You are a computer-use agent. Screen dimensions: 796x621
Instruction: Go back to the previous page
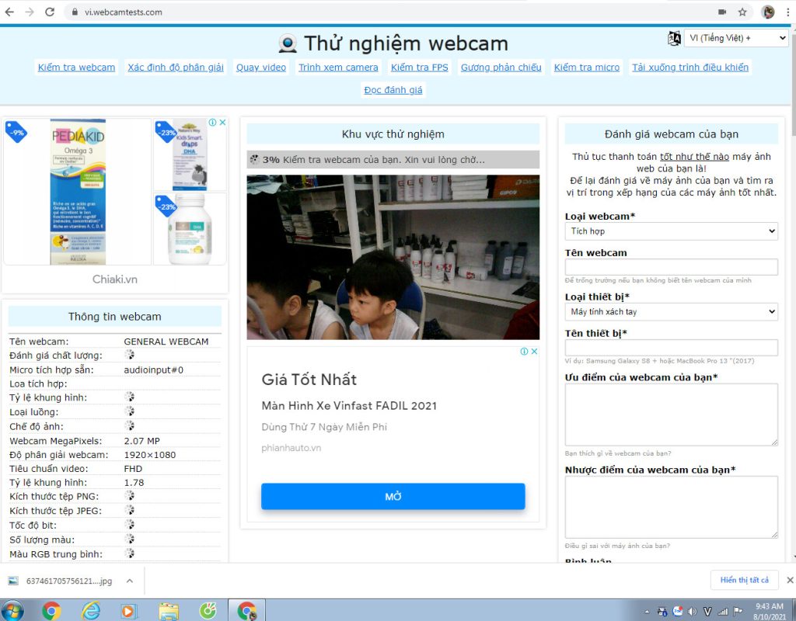pyautogui.click(x=9, y=12)
